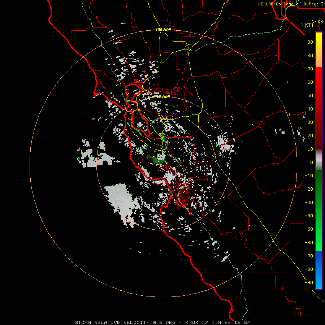The image size is (325, 325).
Task: Click the "50" scale value
Action: tap(310, 96)
